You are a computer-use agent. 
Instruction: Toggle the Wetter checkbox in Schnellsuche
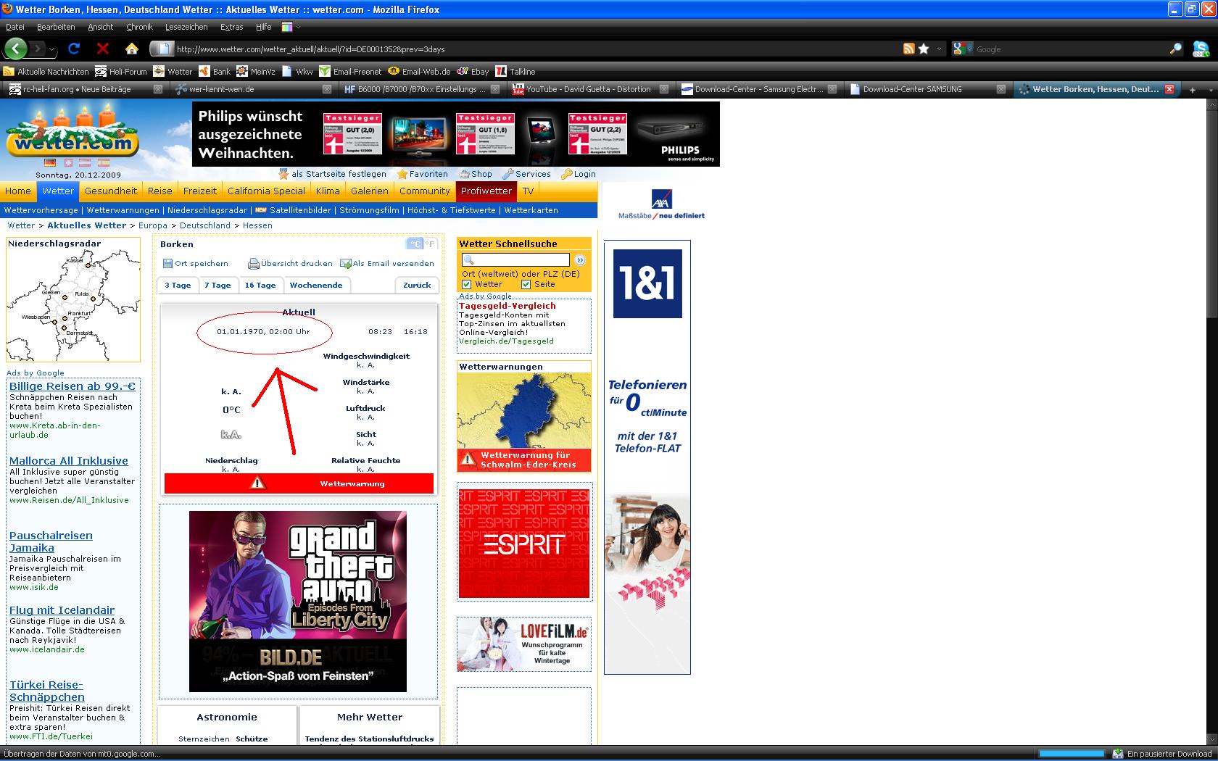pos(467,284)
